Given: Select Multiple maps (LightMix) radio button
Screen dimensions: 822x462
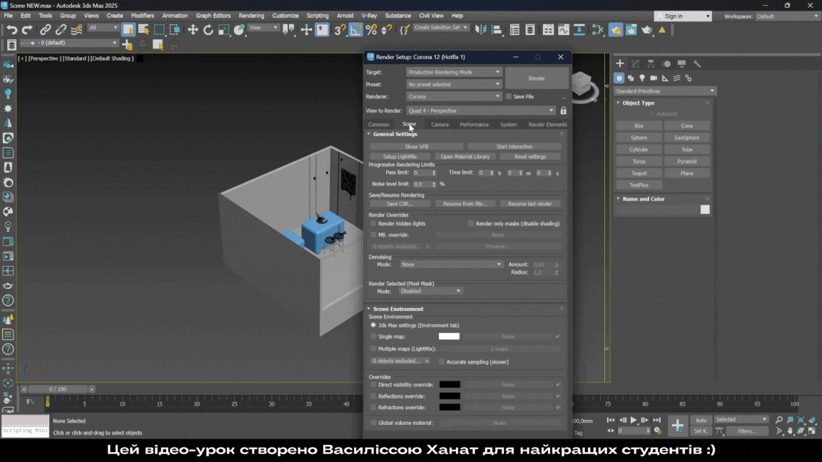Looking at the screenshot, I should coord(374,349).
